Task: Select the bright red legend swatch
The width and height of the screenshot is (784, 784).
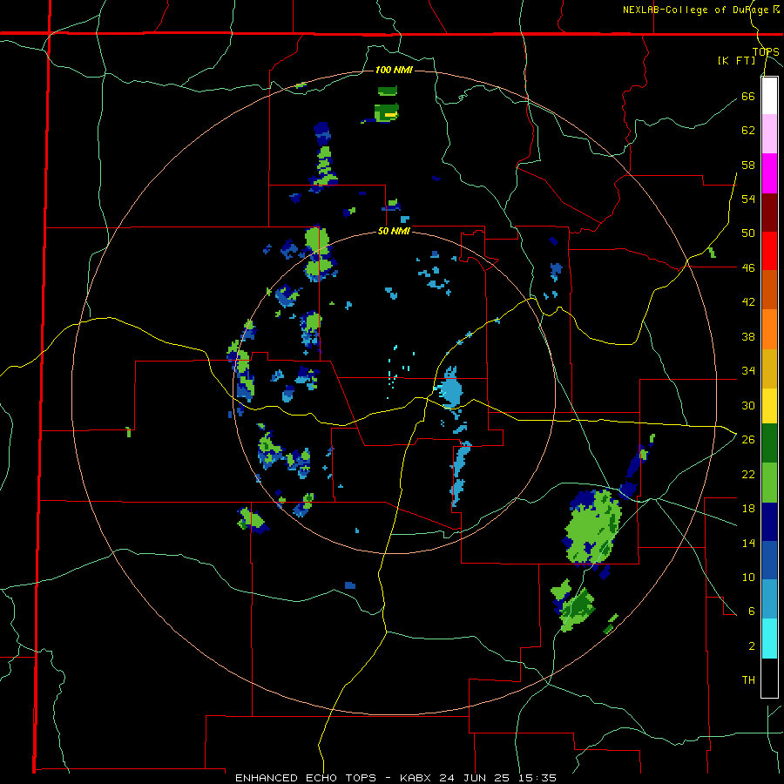Action: pos(769,251)
